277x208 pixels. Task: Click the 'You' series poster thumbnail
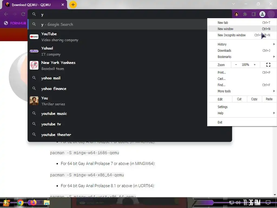click(34, 101)
